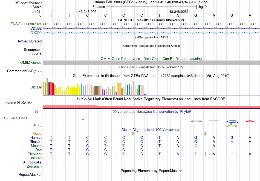Click the Mouse species label
Image resolution: width=260 pixels, height=181 pixels.
(36, 146)
